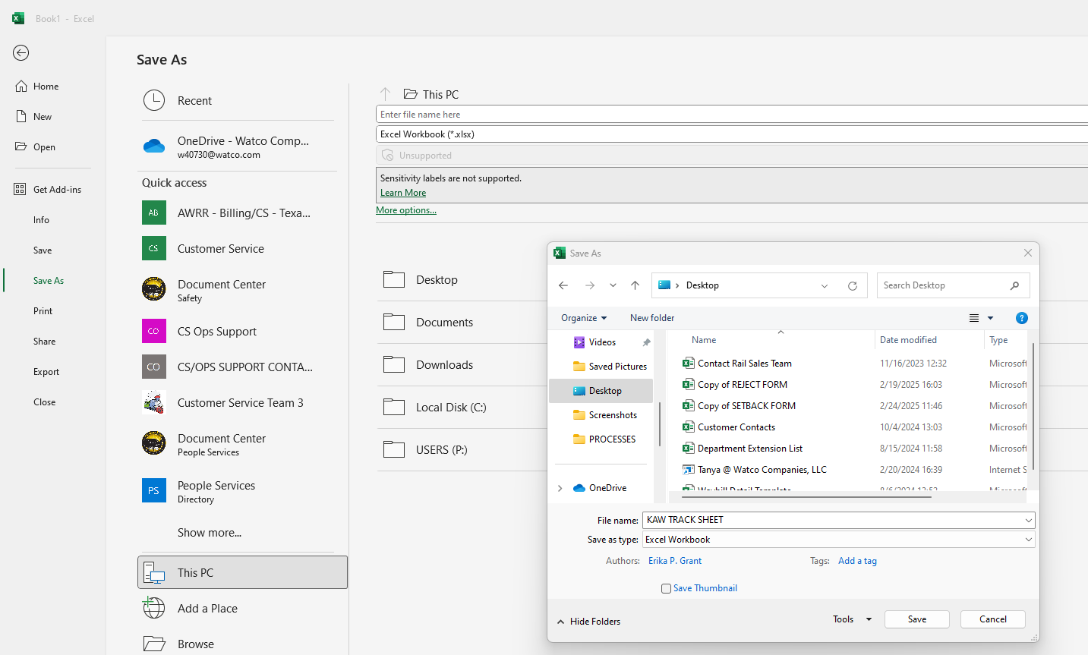This screenshot has height=655, width=1088.
Task: Click the up-arrow next to This PC
Action: (386, 94)
